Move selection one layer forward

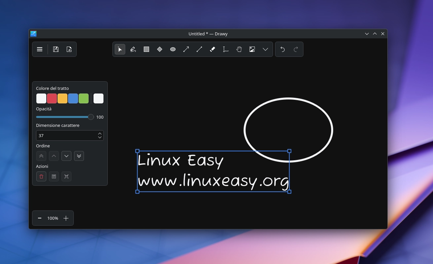click(x=54, y=156)
